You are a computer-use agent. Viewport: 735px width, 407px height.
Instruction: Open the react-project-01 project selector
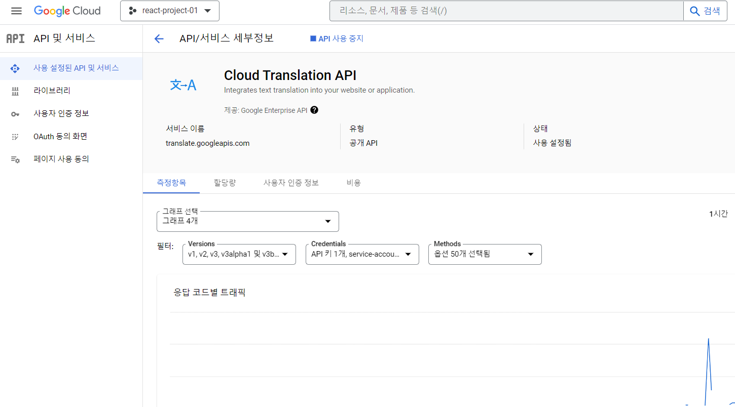[170, 11]
